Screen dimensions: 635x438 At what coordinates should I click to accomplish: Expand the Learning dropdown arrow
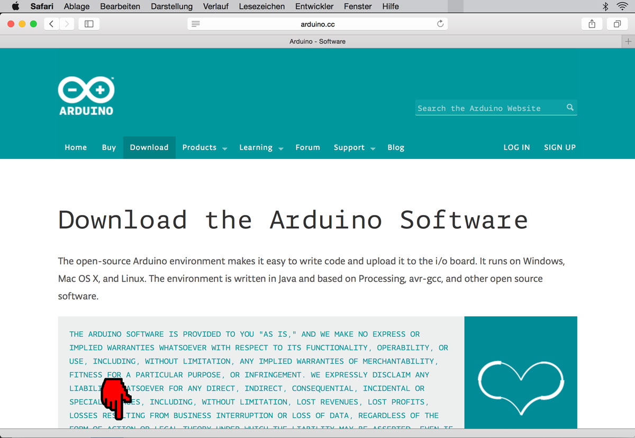[x=281, y=149]
